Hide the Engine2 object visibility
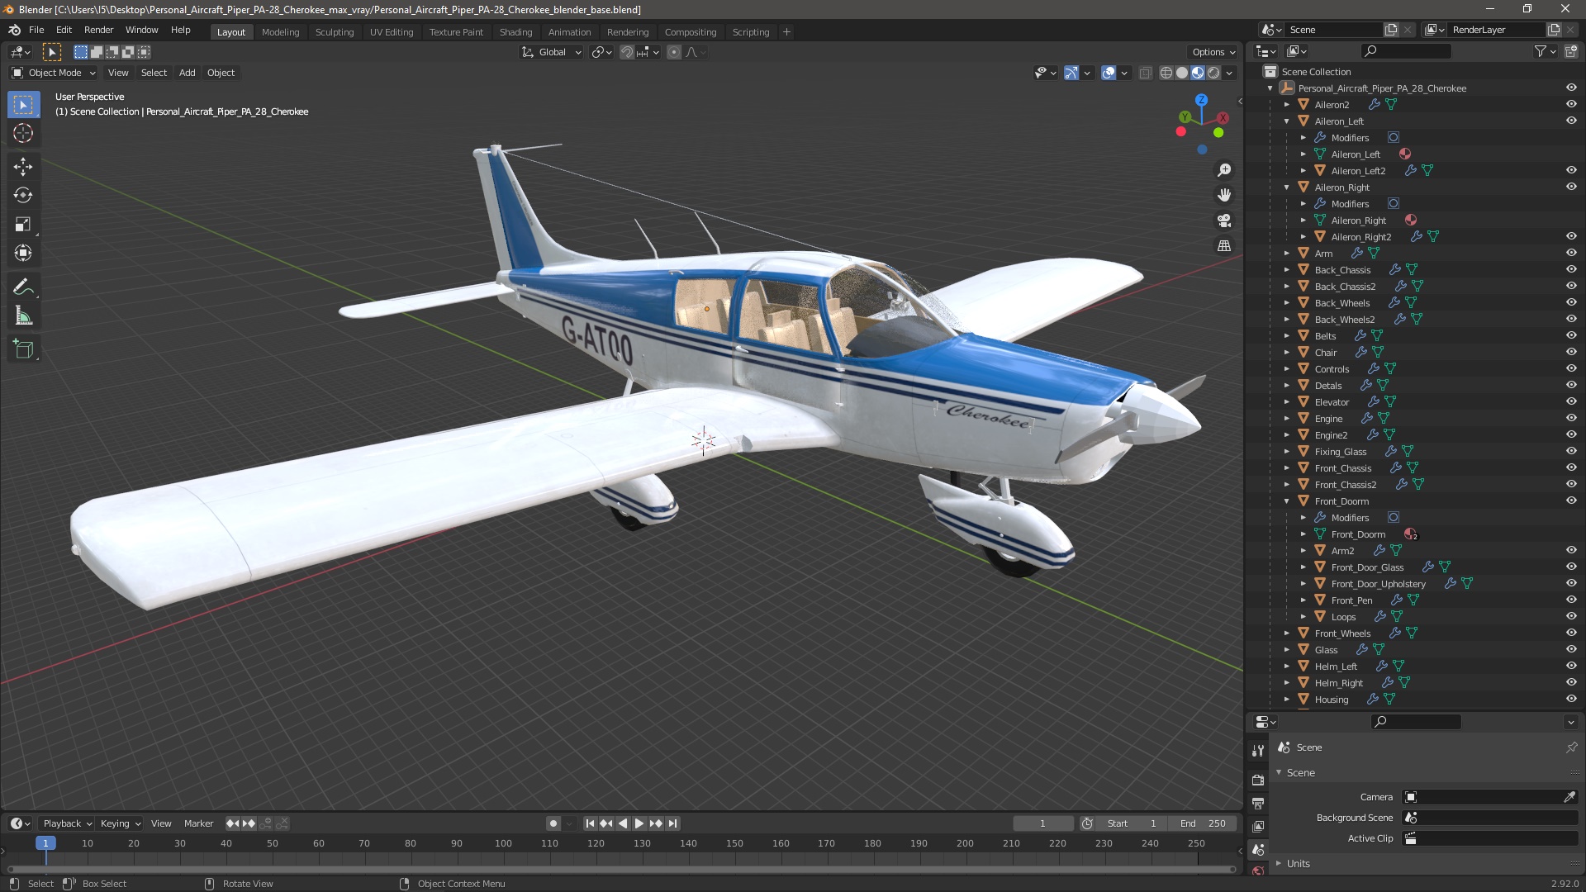Viewport: 1586px width, 892px height. click(1570, 434)
